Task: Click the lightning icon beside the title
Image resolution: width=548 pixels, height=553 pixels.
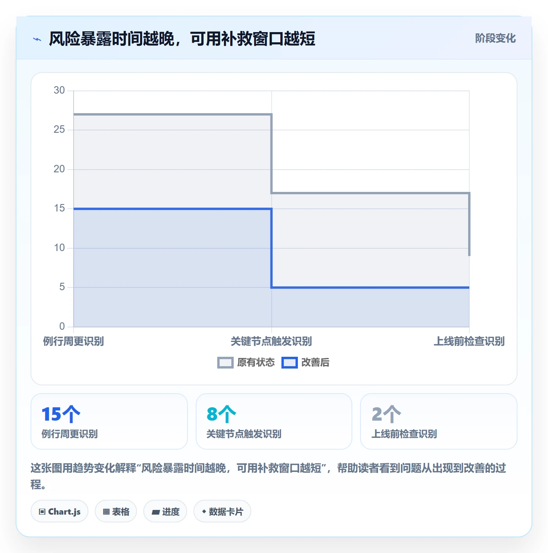Action: tap(37, 39)
